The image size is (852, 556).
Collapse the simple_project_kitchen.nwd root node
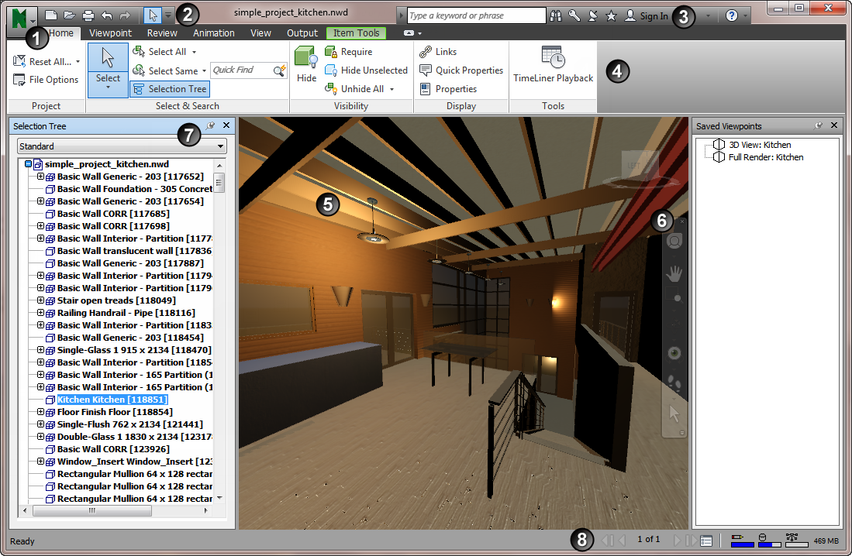tap(28, 164)
